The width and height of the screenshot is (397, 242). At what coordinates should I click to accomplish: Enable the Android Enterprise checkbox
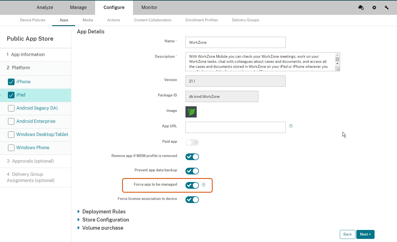pos(11,121)
